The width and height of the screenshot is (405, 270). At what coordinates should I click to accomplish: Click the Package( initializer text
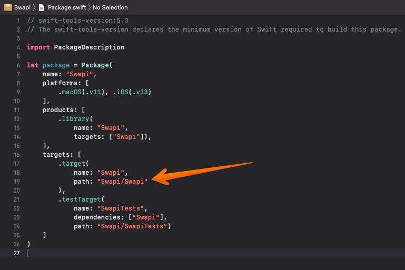tap(97, 65)
